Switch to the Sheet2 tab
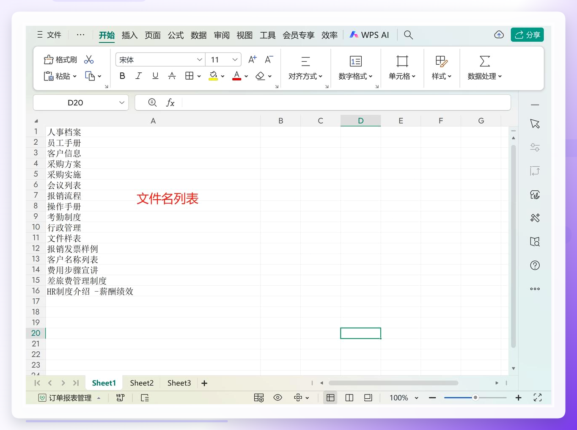This screenshot has width=577, height=430. (142, 383)
